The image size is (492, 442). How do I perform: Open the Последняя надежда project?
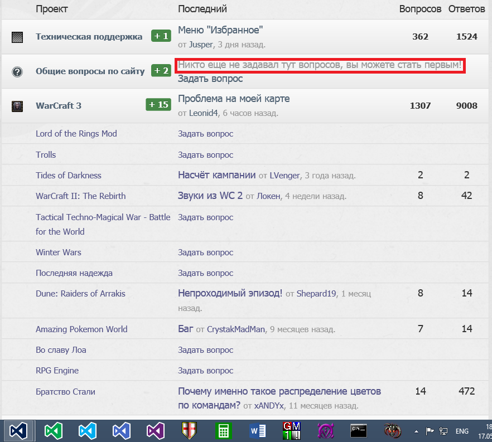74,273
